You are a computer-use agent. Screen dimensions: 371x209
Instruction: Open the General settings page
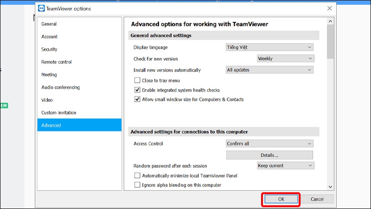click(79, 24)
